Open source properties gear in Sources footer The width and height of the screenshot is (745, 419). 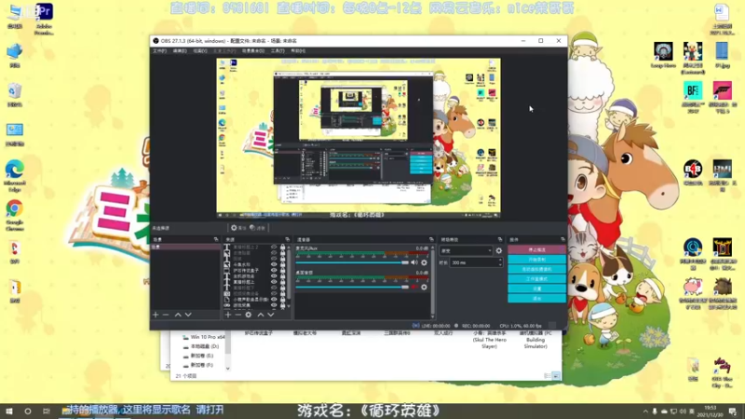(248, 315)
